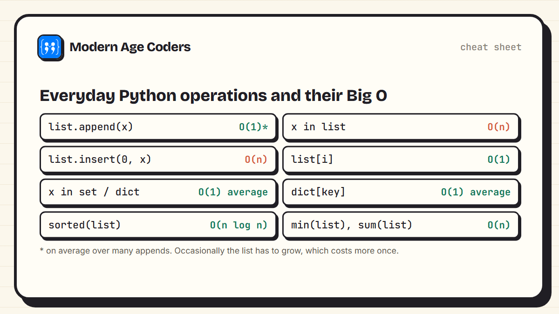Click the O(1) value beside list[i]

point(499,159)
